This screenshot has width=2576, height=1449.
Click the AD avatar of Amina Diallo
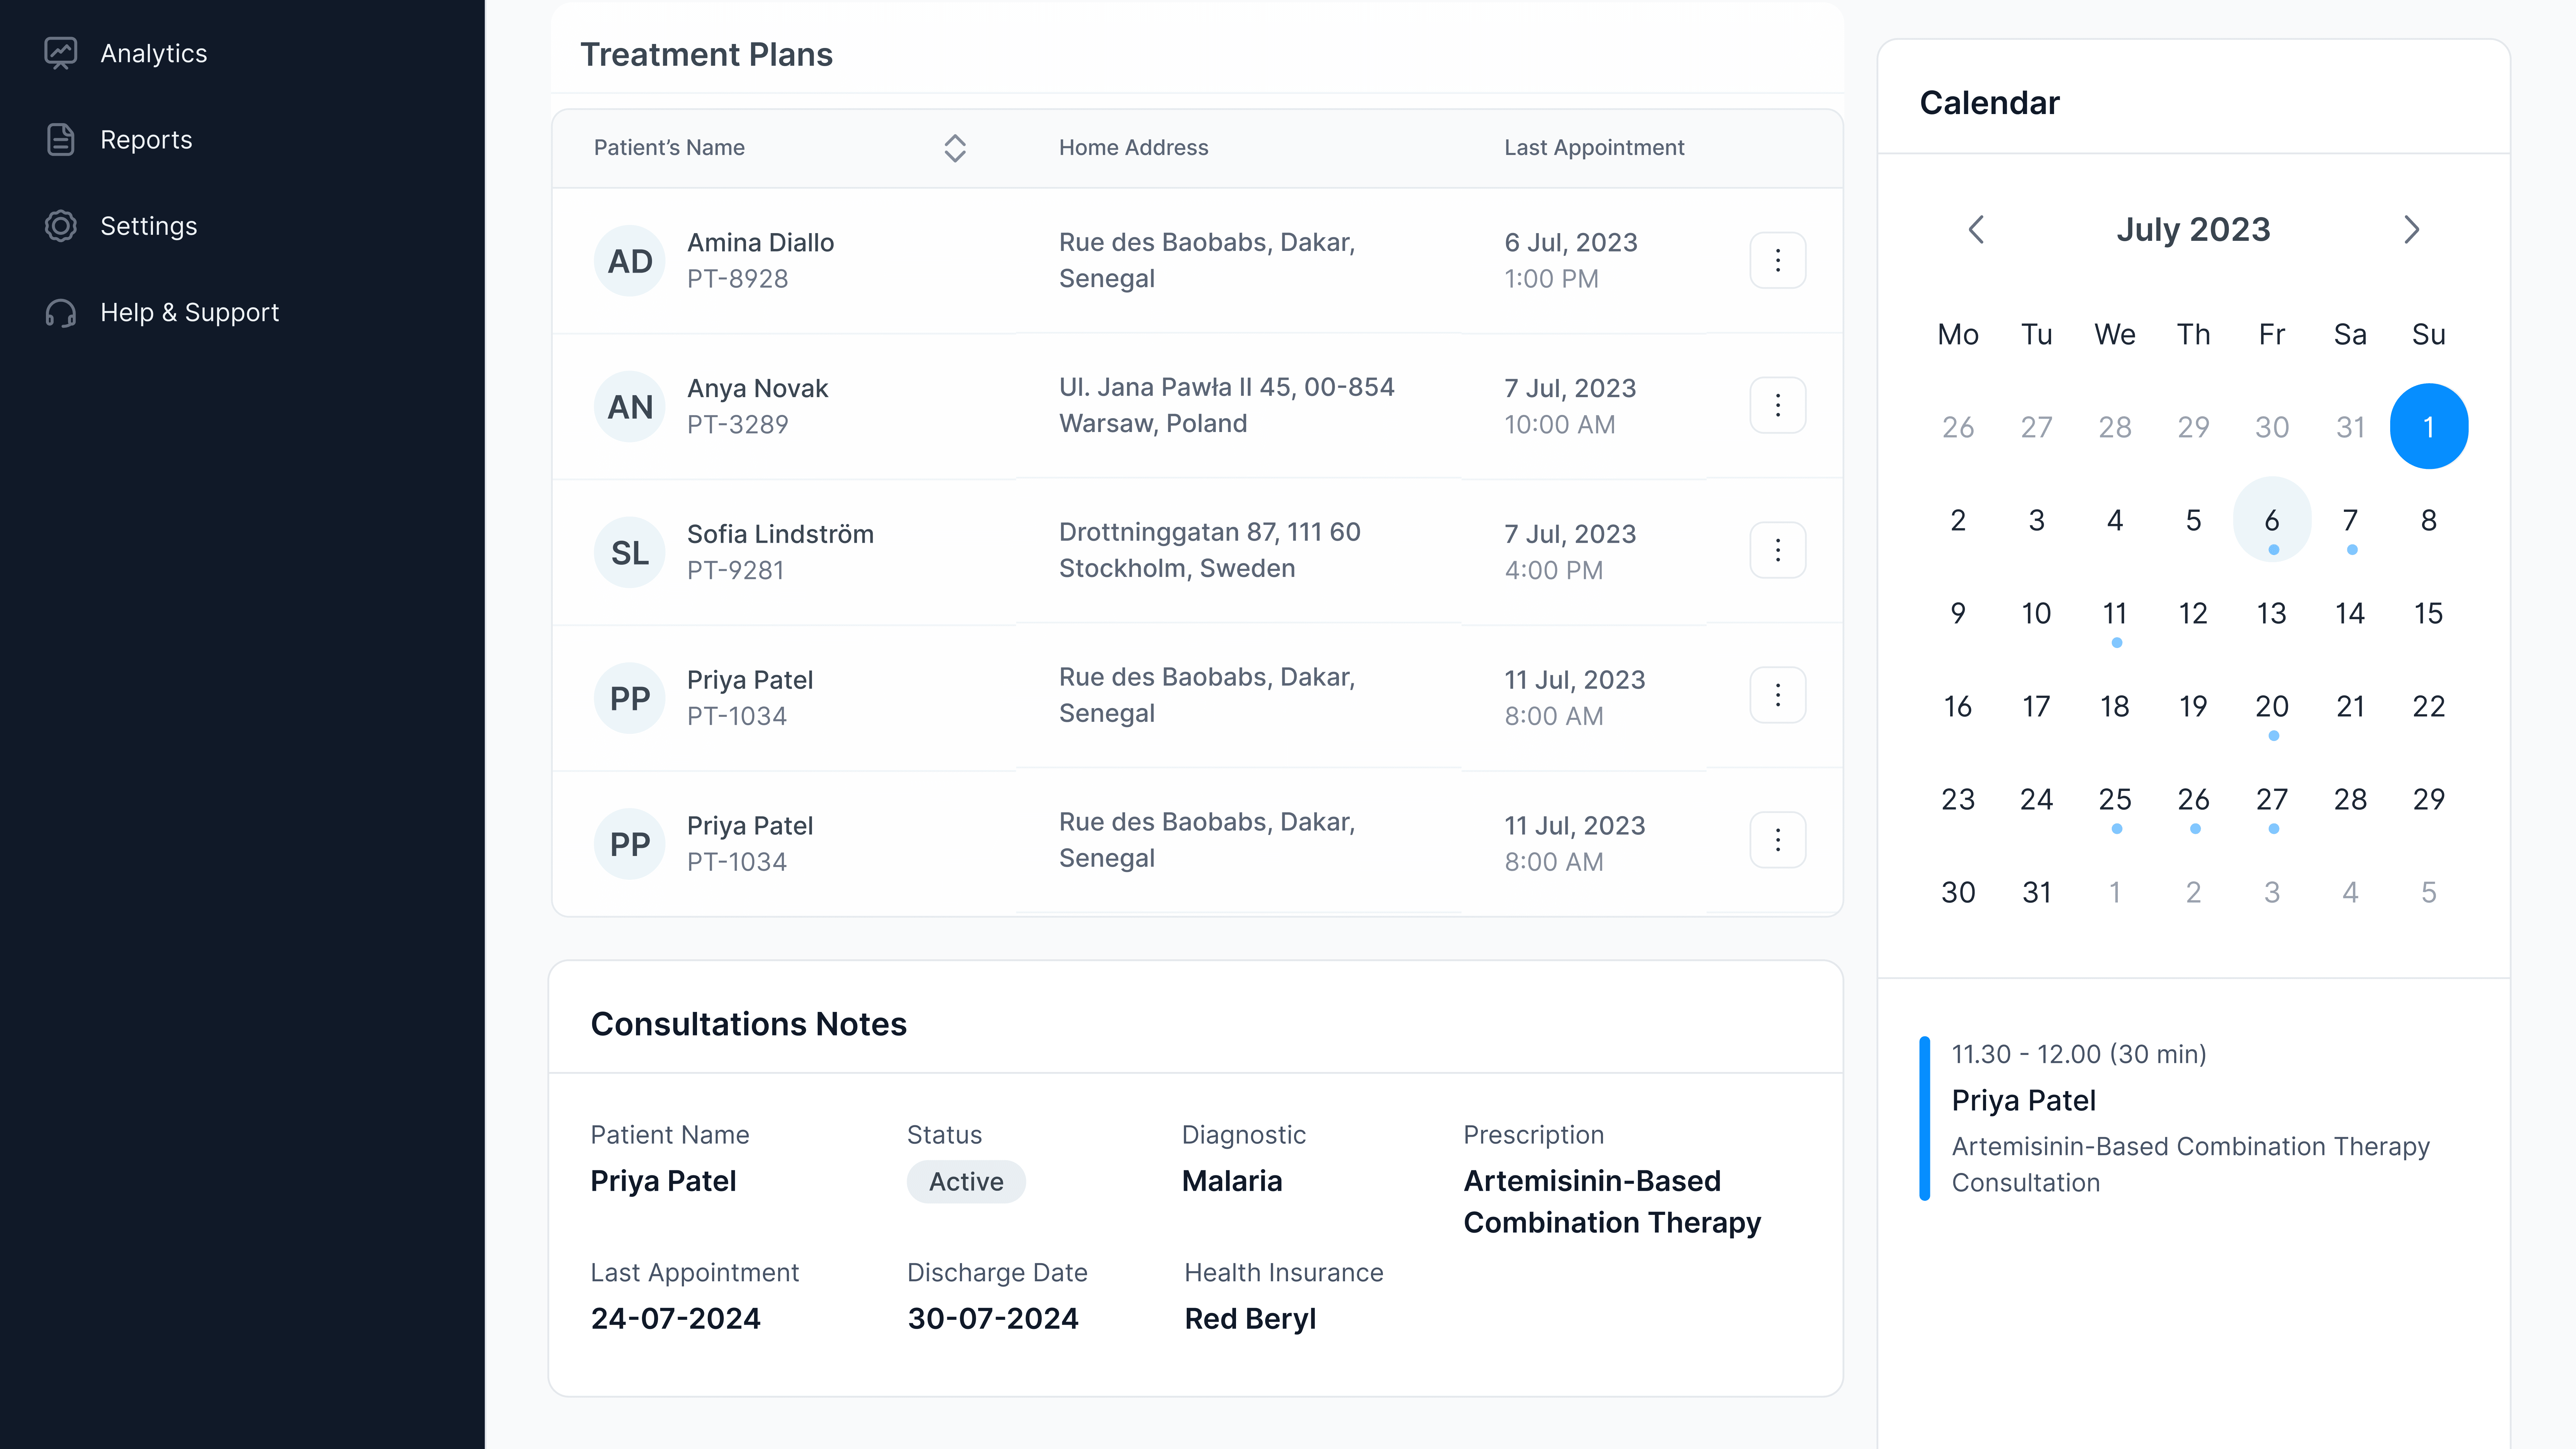click(630, 261)
